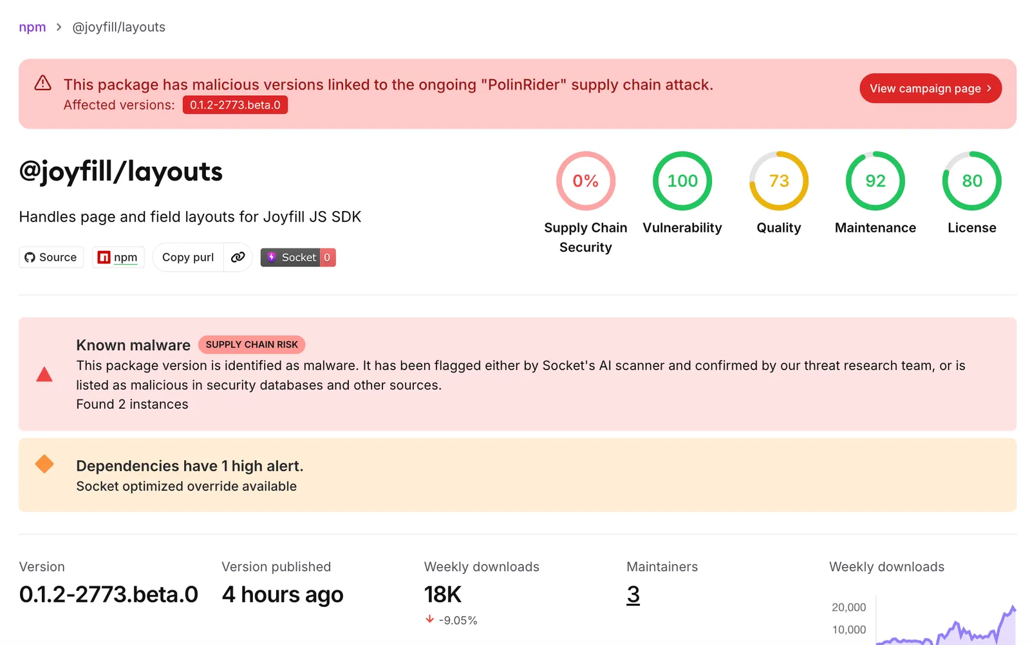Select the Maintenance 92 score circle

(x=876, y=181)
